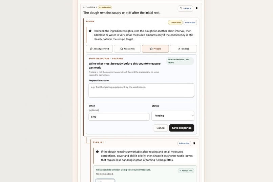
Task: Choose the Already covered response
Action: (x=99, y=49)
